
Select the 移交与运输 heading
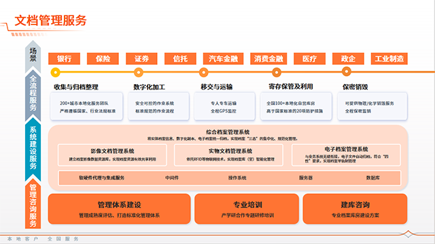click(217, 87)
